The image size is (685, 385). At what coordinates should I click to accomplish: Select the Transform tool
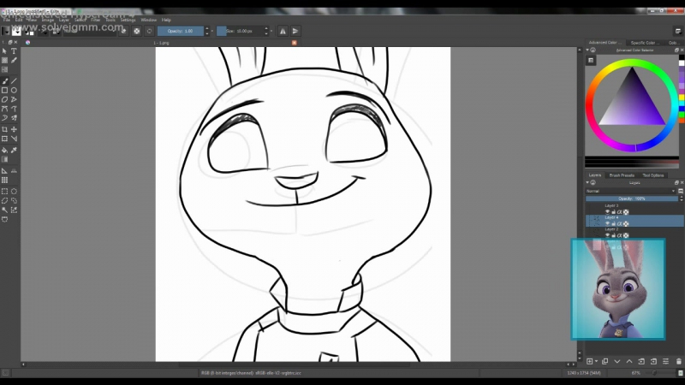(x=5, y=139)
